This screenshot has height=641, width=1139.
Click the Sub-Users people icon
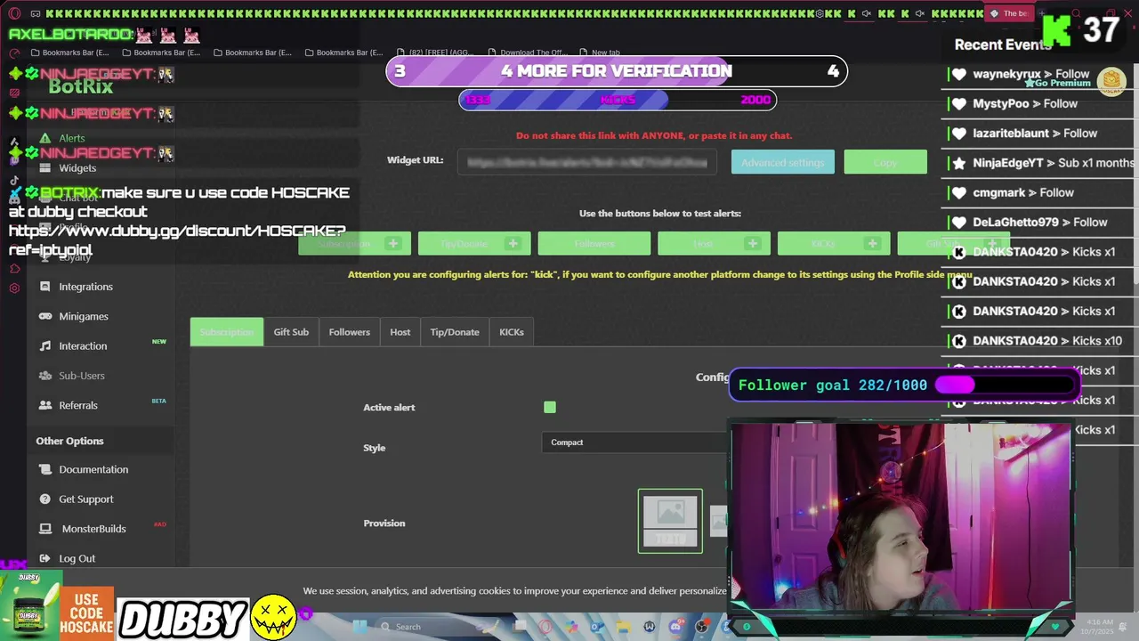click(45, 376)
